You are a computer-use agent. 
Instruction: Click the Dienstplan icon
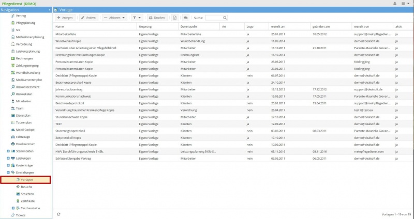13,115
